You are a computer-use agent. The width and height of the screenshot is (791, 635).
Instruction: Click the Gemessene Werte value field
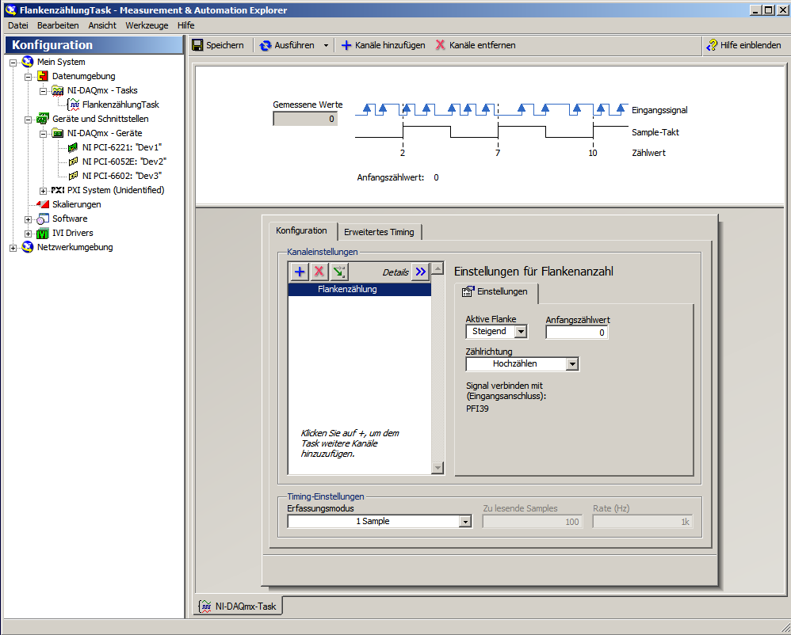point(305,119)
